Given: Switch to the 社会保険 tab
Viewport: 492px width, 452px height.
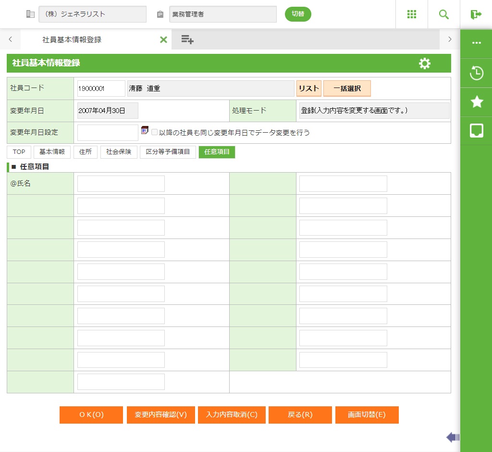Looking at the screenshot, I should [119, 152].
